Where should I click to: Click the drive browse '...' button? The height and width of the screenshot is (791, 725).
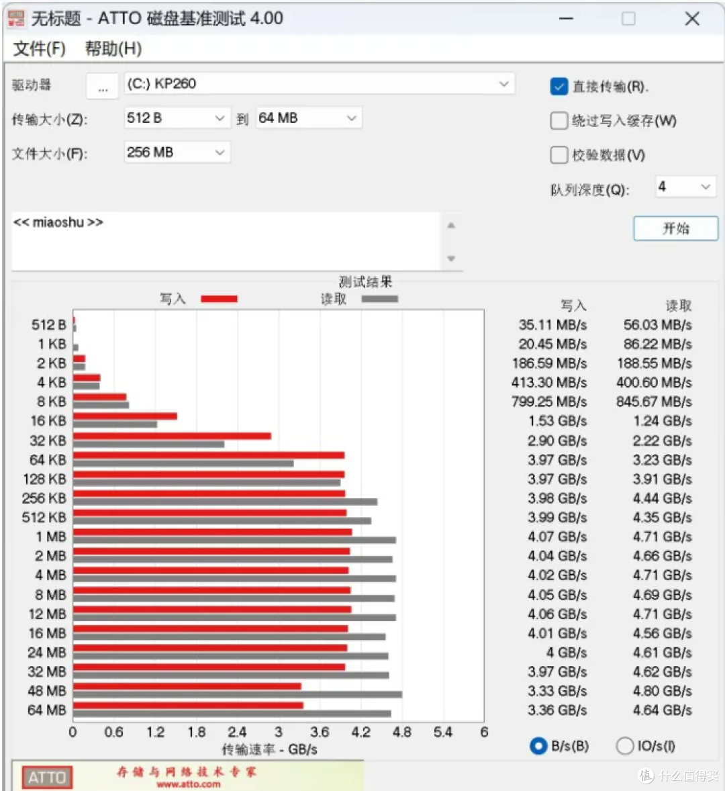pyautogui.click(x=103, y=85)
